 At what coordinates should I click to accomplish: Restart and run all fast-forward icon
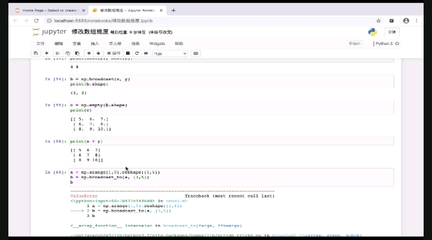[x=146, y=53]
